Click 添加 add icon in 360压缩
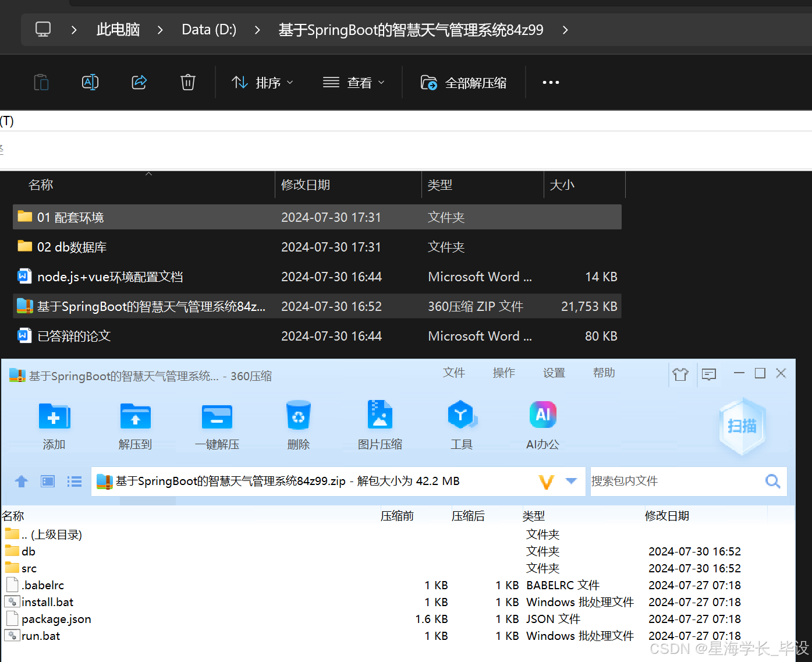The image size is (812, 662). coord(54,426)
